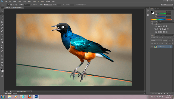Add a Vibrance adjustment
Screen dimensions: 174x99
(166, 26)
